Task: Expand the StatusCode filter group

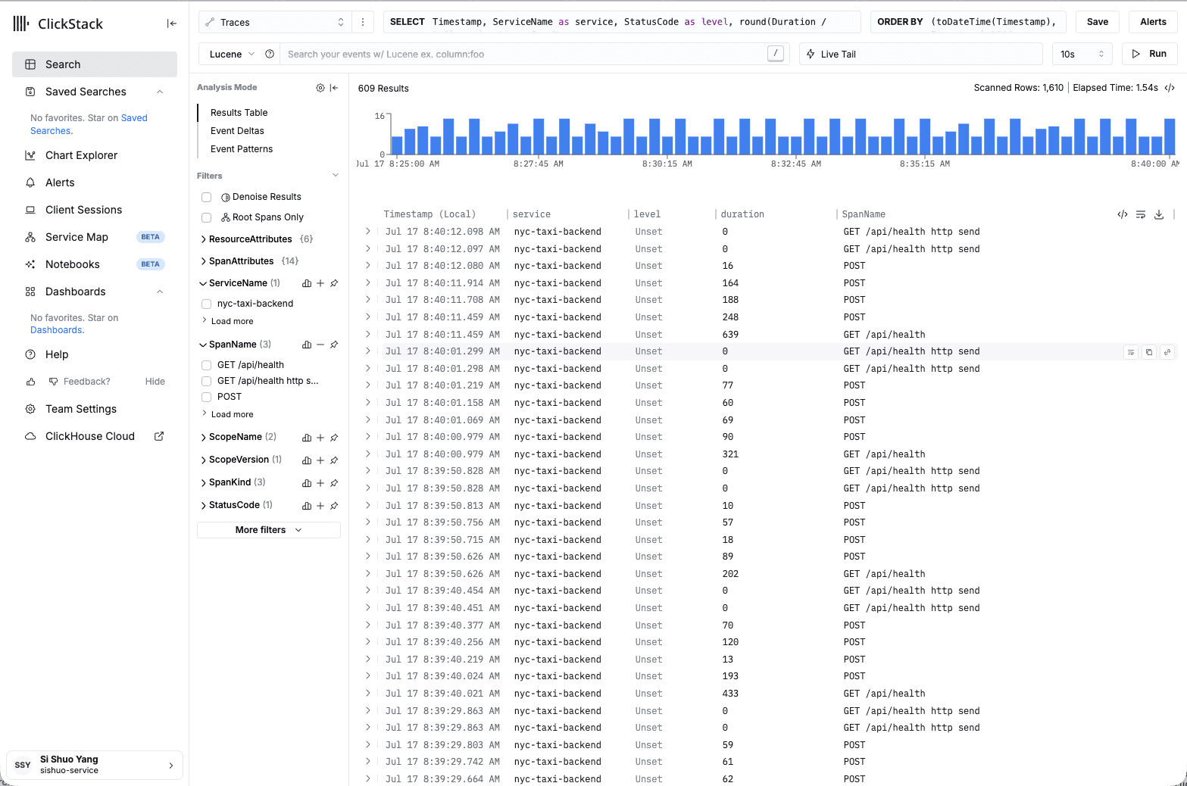Action: [235, 505]
